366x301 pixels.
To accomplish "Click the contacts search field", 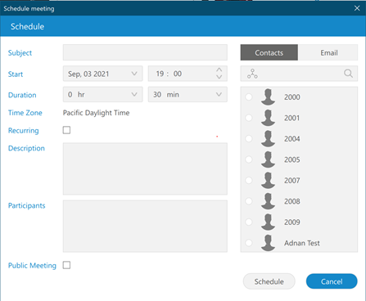I will click(x=299, y=74).
